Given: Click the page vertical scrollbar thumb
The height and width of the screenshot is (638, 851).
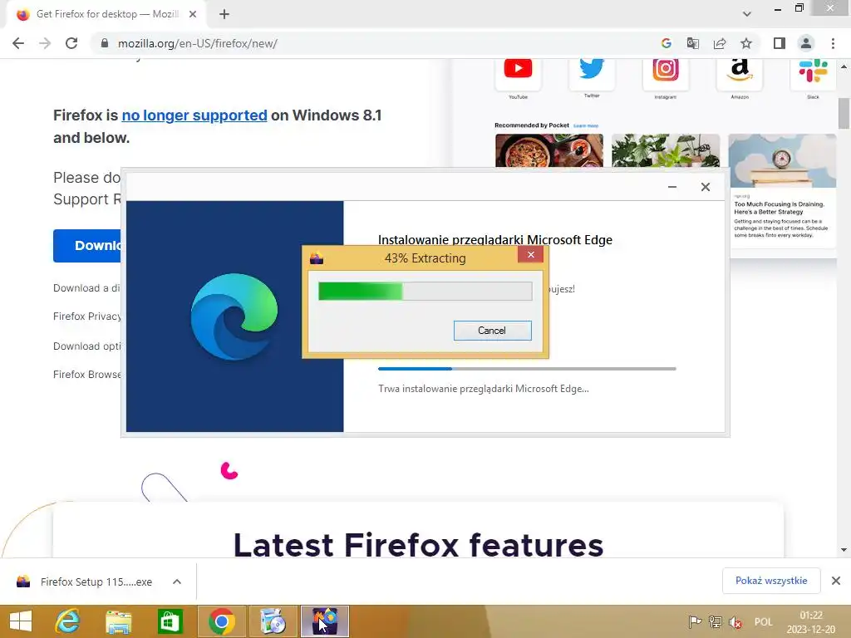Looking at the screenshot, I should 844,113.
